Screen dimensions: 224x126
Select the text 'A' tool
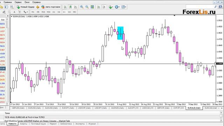[14, 12]
